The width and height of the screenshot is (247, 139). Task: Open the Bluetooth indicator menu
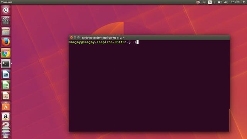215,2
